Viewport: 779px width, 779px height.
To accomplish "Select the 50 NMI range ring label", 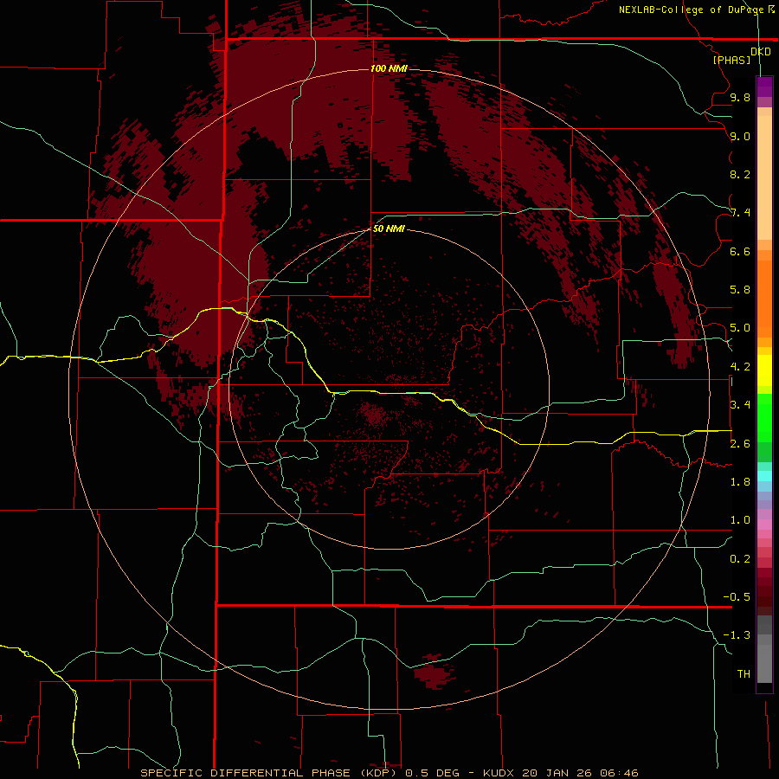I will click(x=389, y=229).
